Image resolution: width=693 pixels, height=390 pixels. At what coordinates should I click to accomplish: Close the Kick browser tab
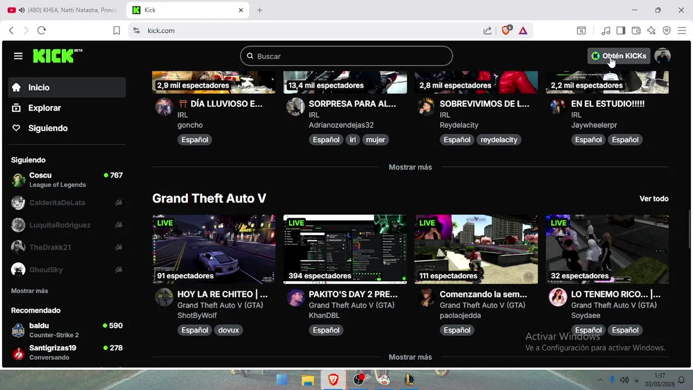[241, 10]
